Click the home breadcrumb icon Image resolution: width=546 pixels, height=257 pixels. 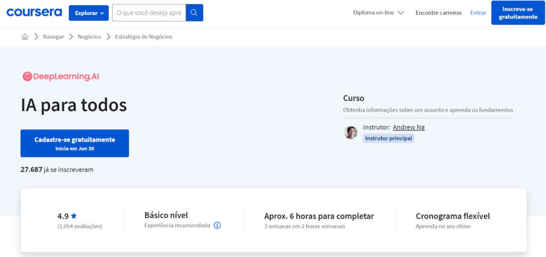tap(25, 37)
